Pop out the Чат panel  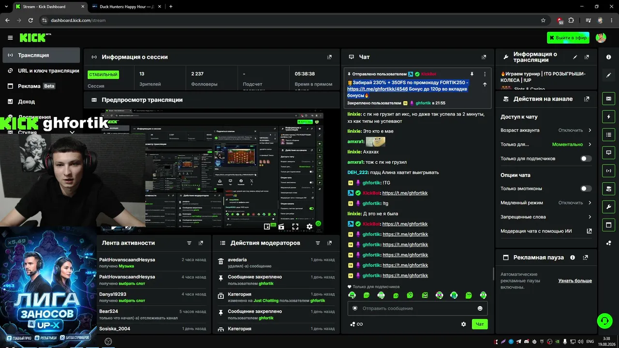coord(484,57)
